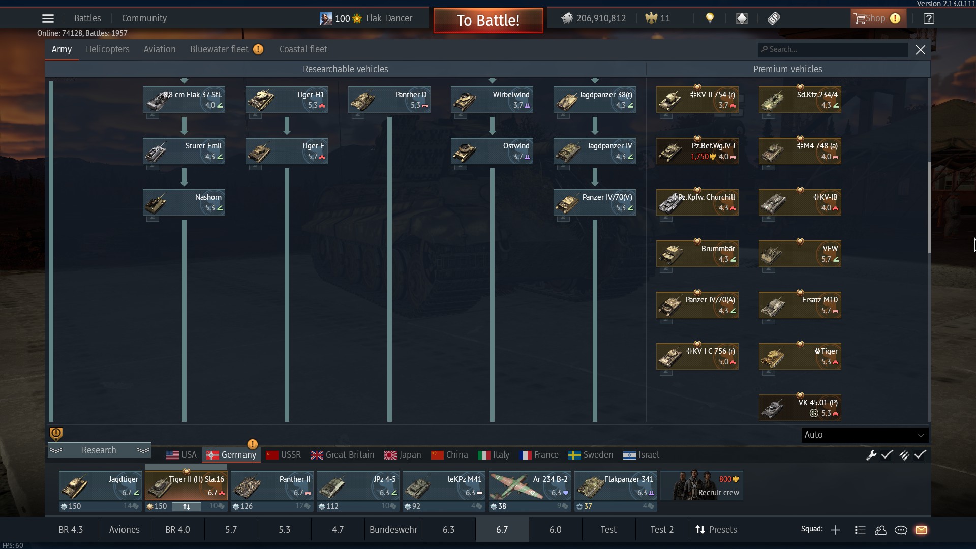The height and width of the screenshot is (549, 976).
Task: Click the Shop notification badge
Action: click(x=895, y=19)
